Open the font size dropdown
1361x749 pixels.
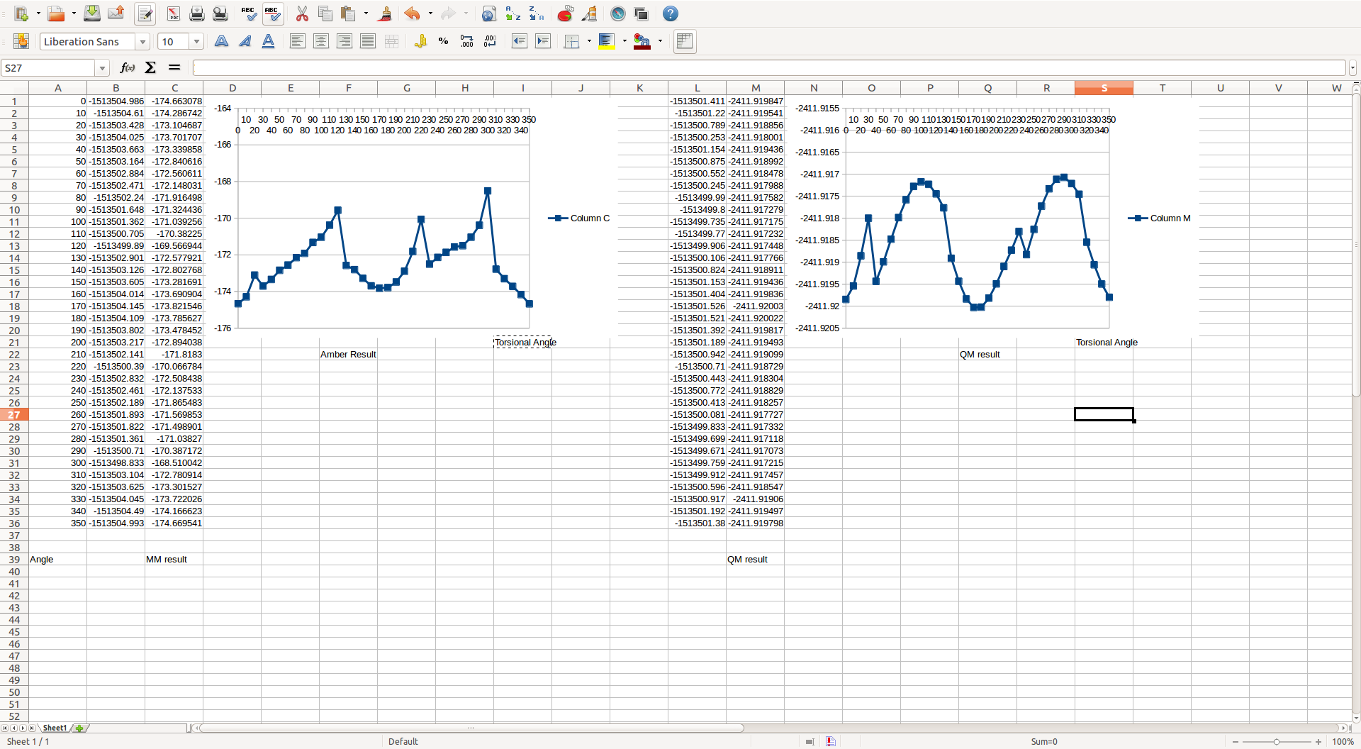tap(196, 42)
